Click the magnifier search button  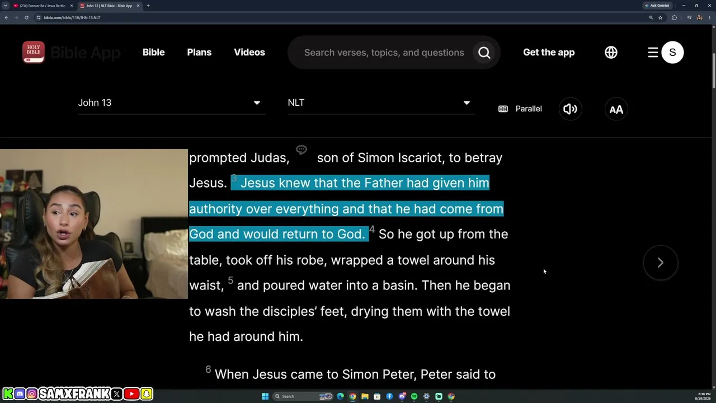point(484,53)
